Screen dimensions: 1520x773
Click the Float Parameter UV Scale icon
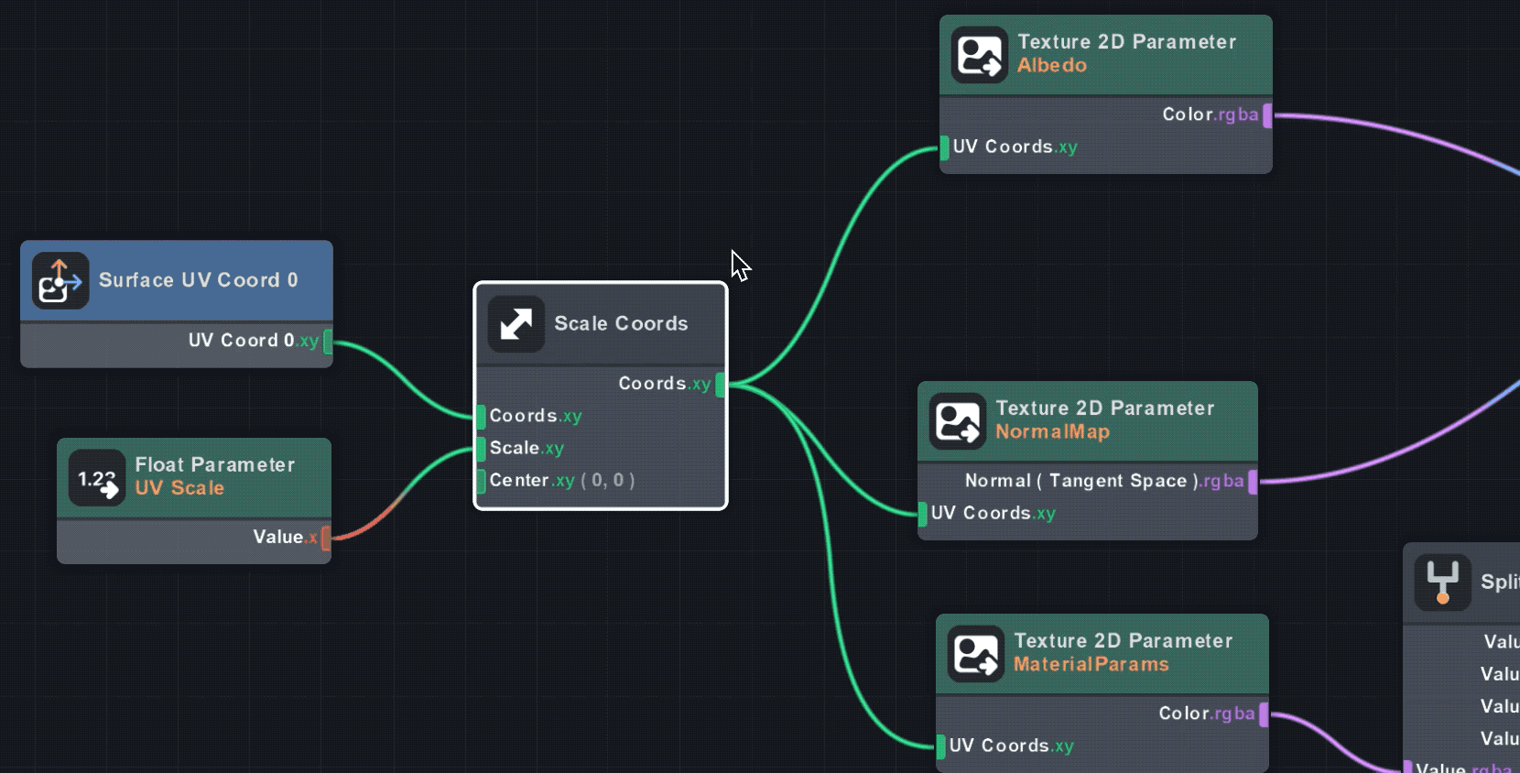coord(97,478)
